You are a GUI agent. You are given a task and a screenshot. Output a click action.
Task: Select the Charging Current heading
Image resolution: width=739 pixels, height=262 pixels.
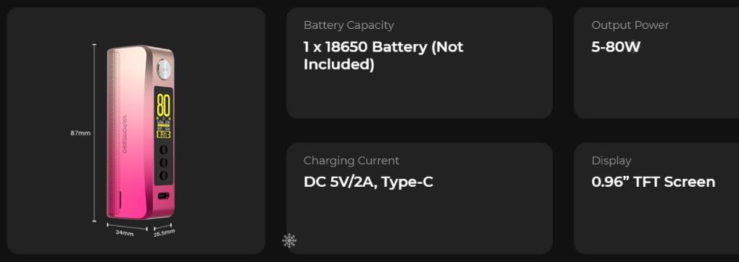pyautogui.click(x=351, y=160)
